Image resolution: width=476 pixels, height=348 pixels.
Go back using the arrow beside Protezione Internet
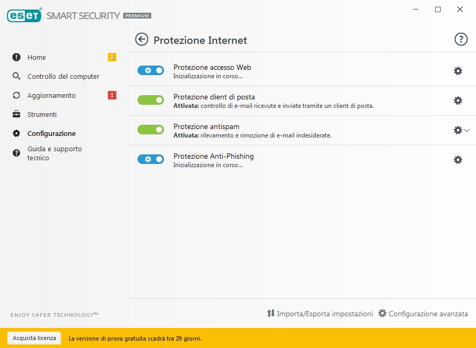pyautogui.click(x=141, y=40)
